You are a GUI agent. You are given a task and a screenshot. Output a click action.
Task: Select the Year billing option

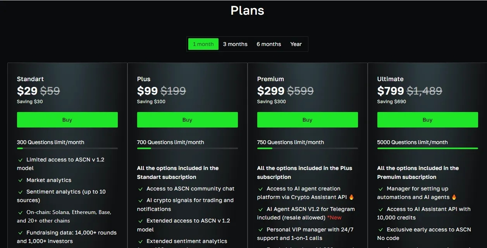point(296,44)
